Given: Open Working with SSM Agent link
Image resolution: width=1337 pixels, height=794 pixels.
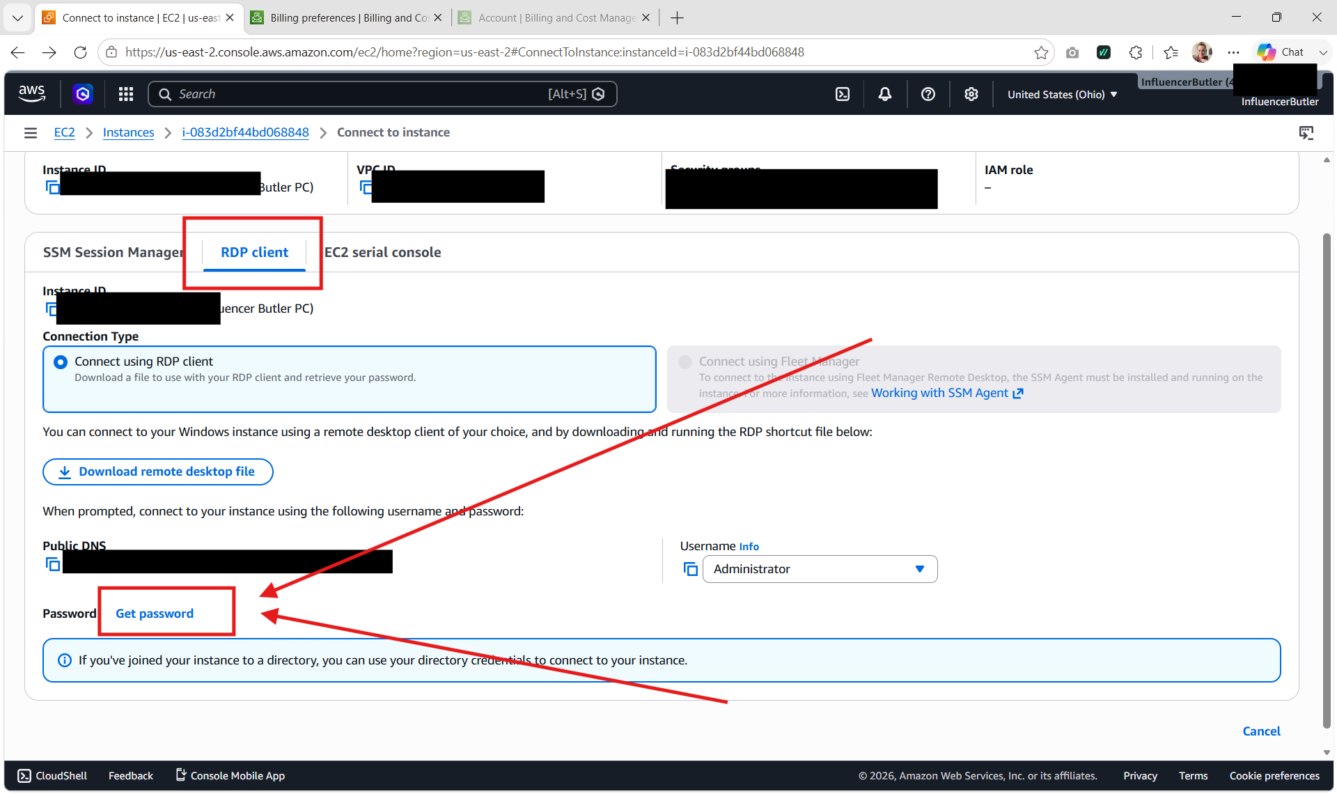Looking at the screenshot, I should 947,393.
